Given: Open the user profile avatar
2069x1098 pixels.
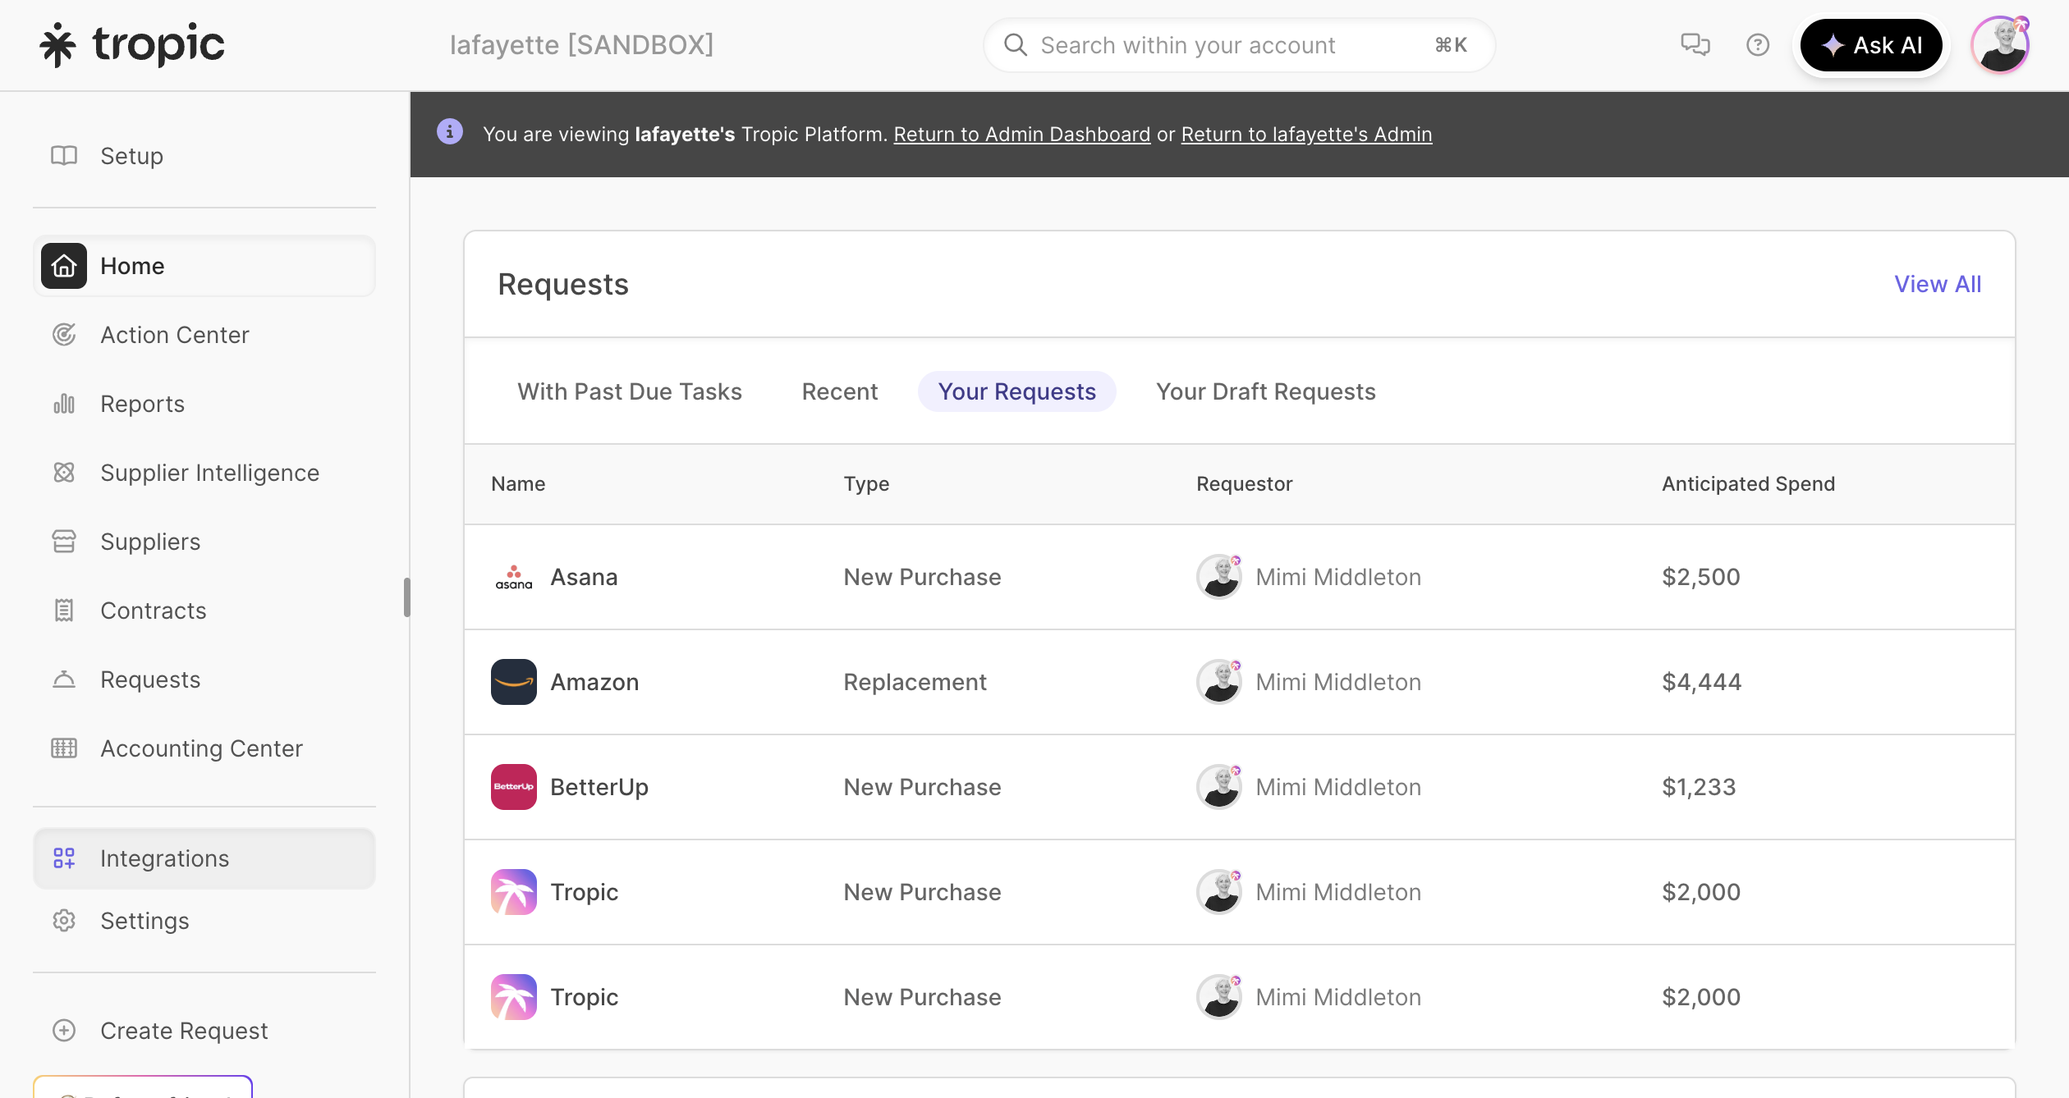Looking at the screenshot, I should (x=2000, y=44).
